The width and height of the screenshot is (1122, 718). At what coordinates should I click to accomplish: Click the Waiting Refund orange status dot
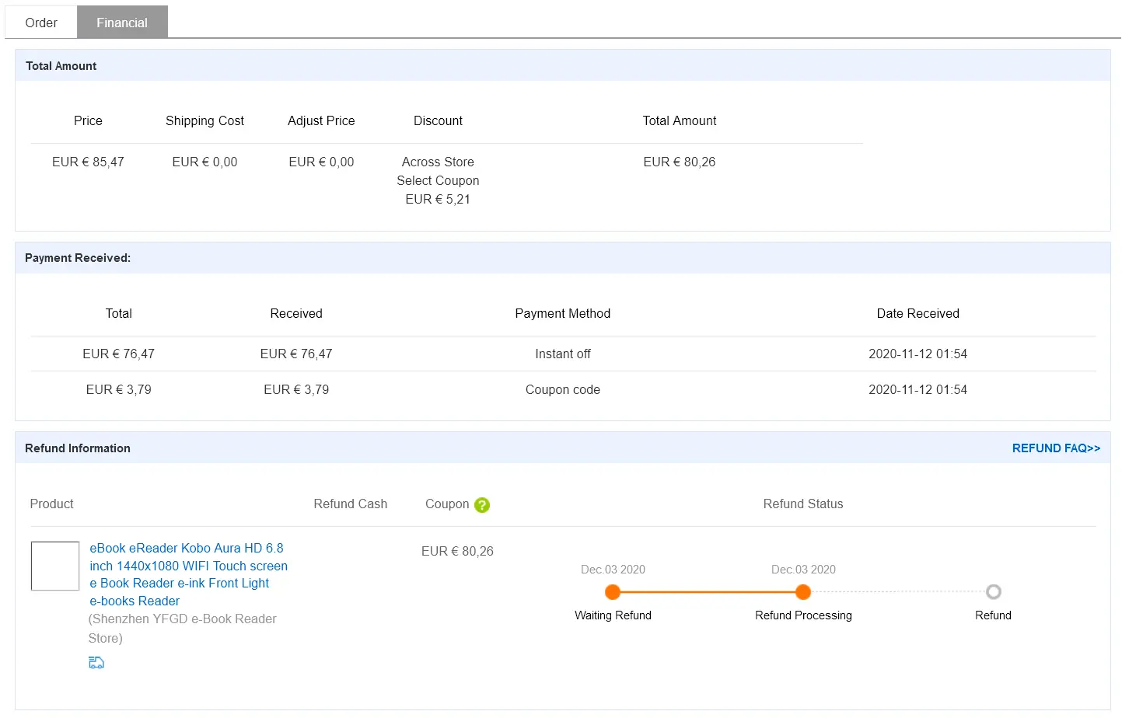coord(613,592)
